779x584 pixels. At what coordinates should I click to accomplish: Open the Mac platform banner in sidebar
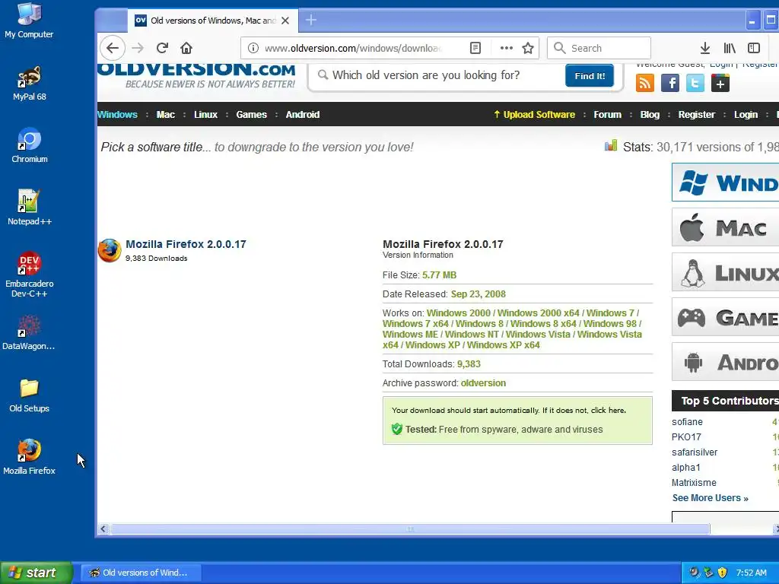click(725, 227)
